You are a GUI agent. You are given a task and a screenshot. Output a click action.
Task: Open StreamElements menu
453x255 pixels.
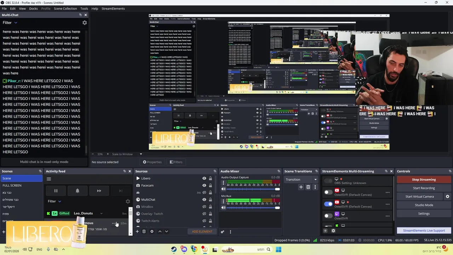(113, 8)
